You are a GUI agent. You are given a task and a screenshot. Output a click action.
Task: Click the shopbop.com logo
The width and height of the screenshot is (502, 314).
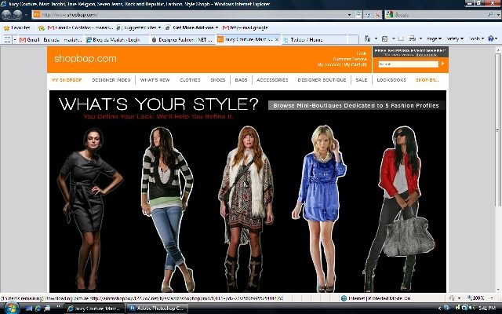(x=85, y=59)
